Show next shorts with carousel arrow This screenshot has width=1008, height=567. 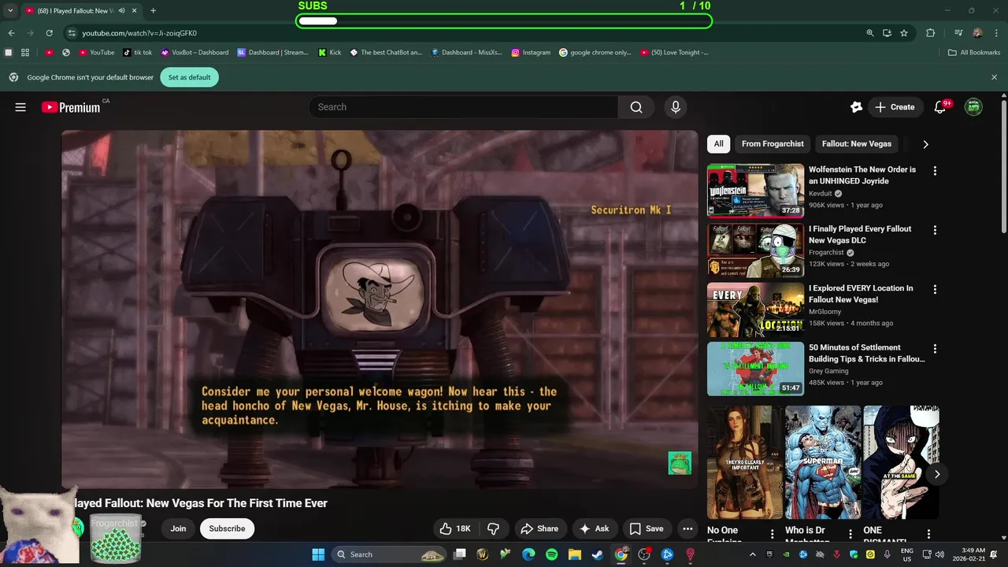click(937, 474)
